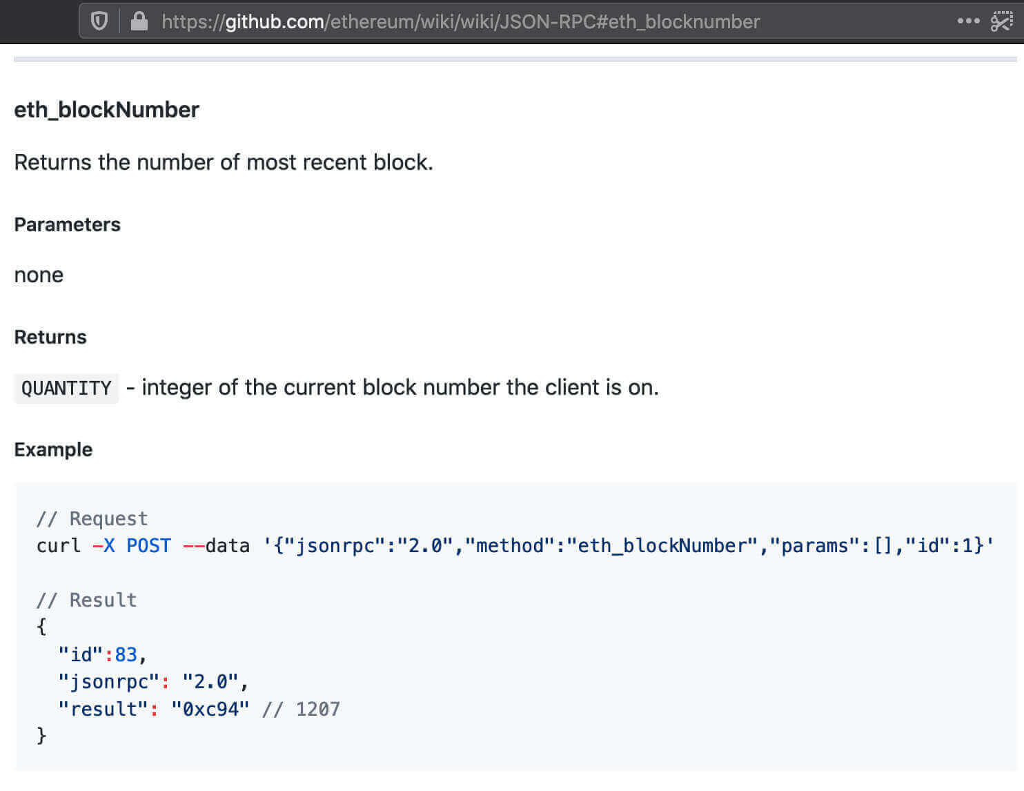Click the Returns subheading
This screenshot has width=1024, height=791.
[x=50, y=337]
